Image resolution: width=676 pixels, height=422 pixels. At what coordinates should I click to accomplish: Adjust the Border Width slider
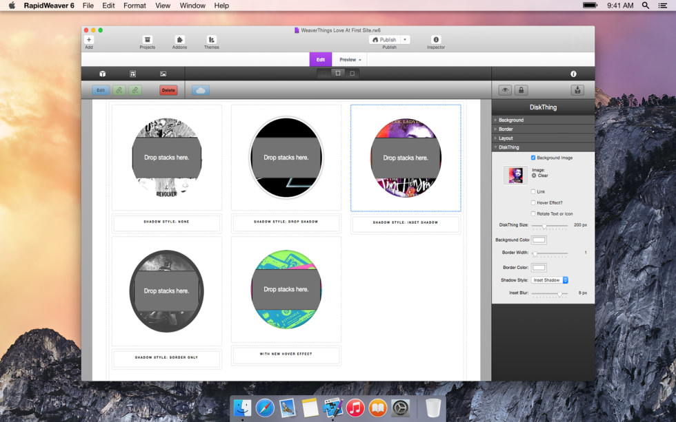[549, 253]
